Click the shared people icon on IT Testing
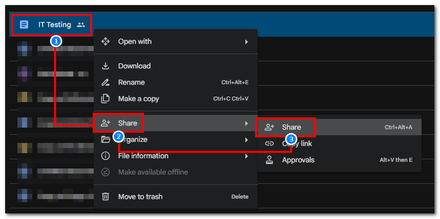Viewport: 440px width, 219px height. [81, 25]
